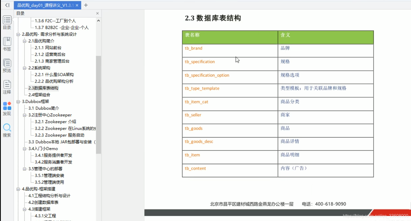This screenshot has height=221, width=411.
Task: Close the 品优购_day01 document tab
Action: click(x=77, y=5)
